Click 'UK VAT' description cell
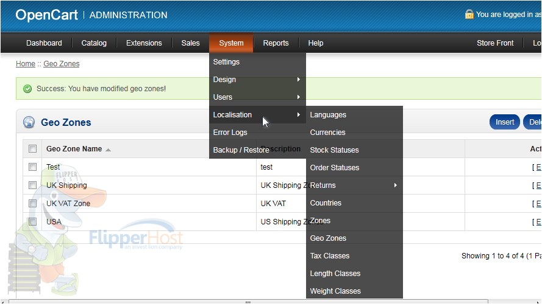 coord(273,204)
